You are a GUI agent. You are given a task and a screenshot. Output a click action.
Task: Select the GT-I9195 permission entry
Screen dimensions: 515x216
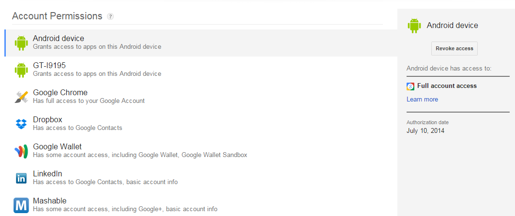(x=201, y=70)
